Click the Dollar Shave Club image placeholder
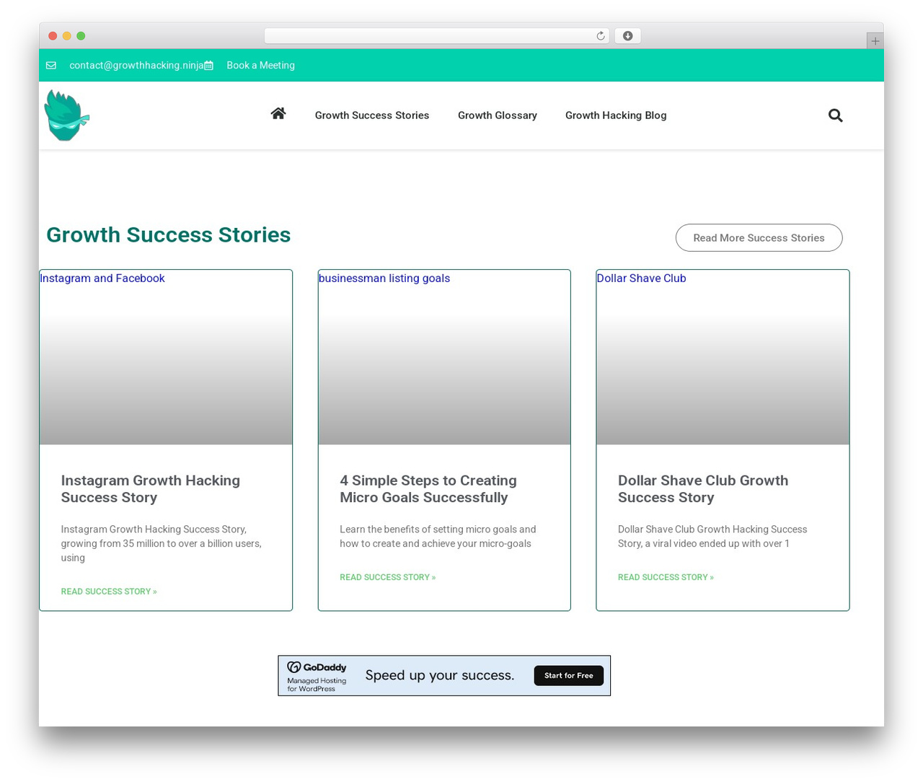Screen dimensions: 923x782 (723, 357)
